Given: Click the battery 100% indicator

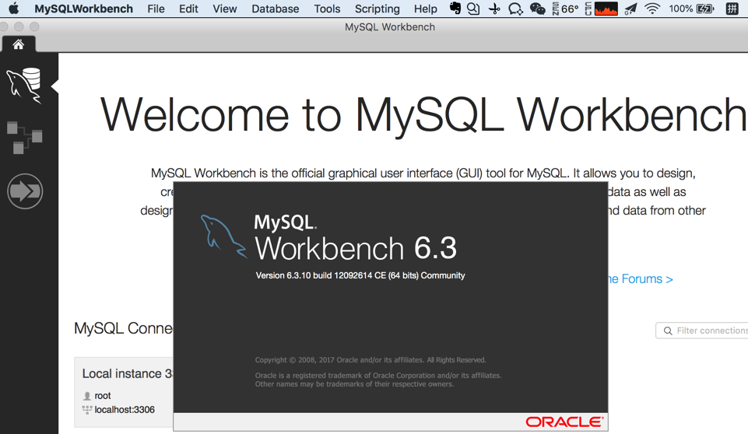Looking at the screenshot, I should click(x=691, y=9).
